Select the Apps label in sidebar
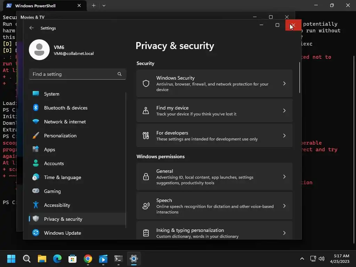Viewport: 356px width, 267px height. pyautogui.click(x=49, y=149)
